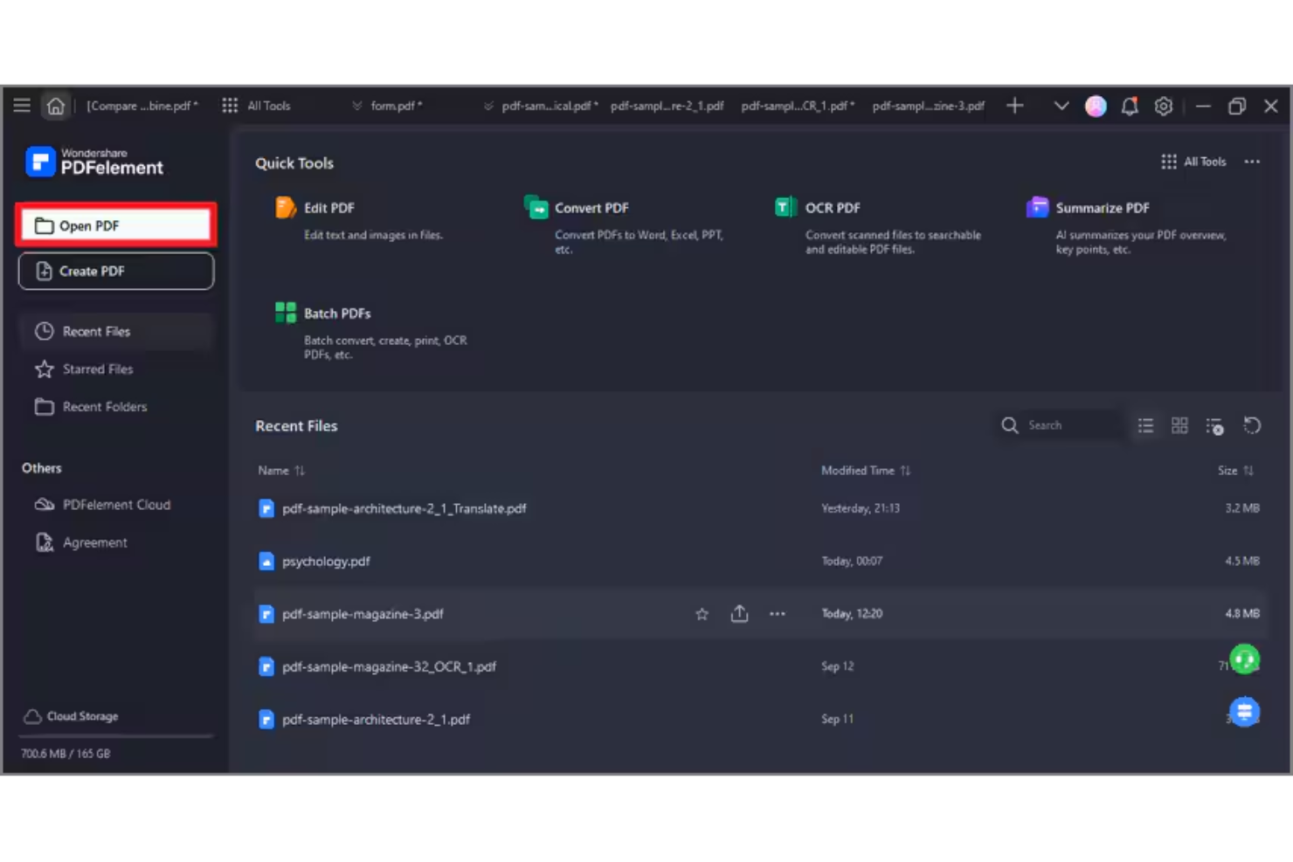The height and width of the screenshot is (862, 1293).
Task: Open the hamburger menu top left
Action: 21,105
